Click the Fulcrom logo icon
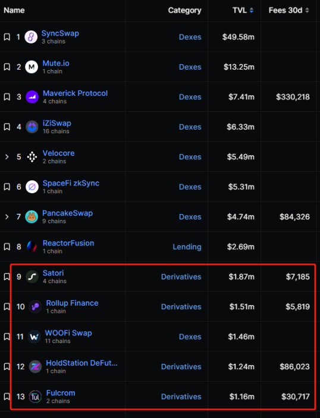The height and width of the screenshot is (418, 320). pos(35,397)
